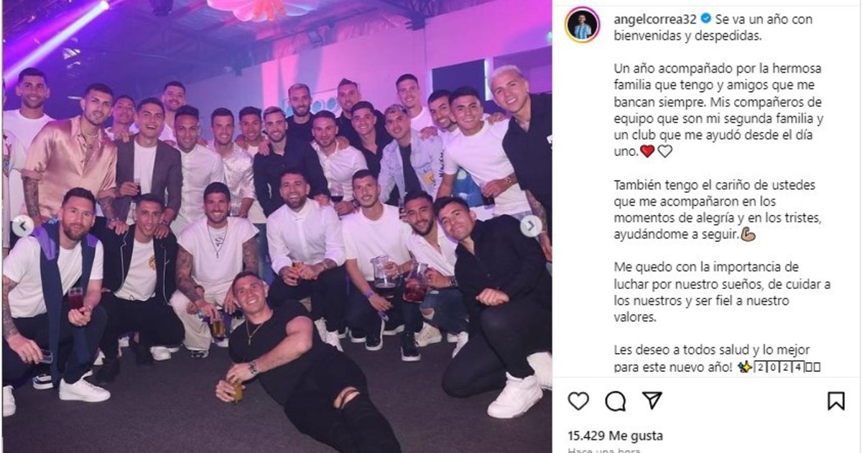
Task: Open comments via the speech bubble icon
Action: tap(615, 401)
